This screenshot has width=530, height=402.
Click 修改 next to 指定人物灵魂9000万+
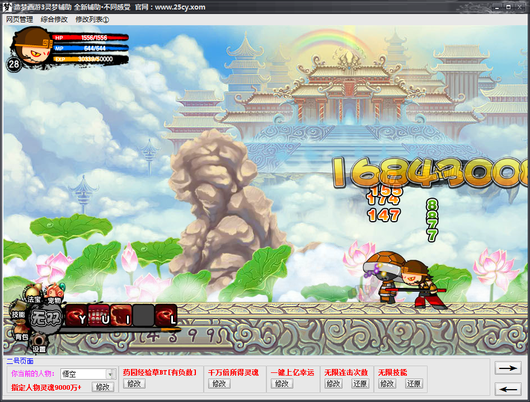103,387
